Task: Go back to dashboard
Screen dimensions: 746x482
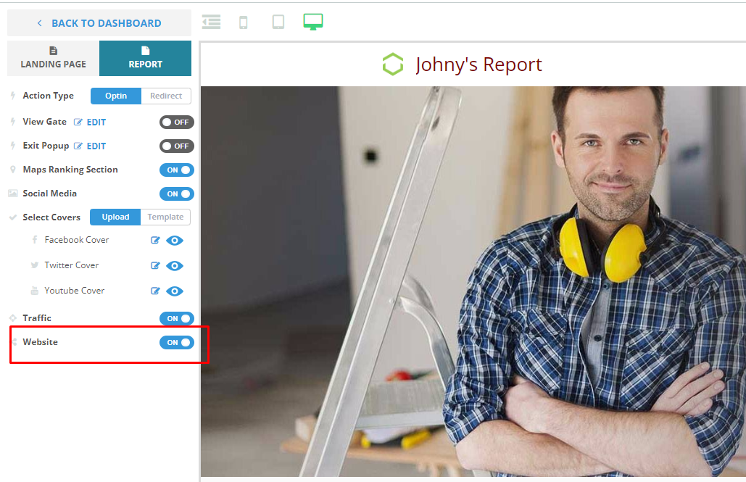Action: (99, 23)
